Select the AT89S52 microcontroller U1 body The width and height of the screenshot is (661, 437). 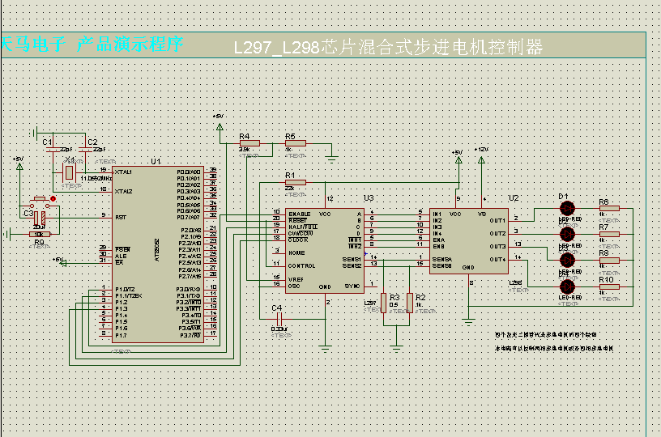click(158, 254)
